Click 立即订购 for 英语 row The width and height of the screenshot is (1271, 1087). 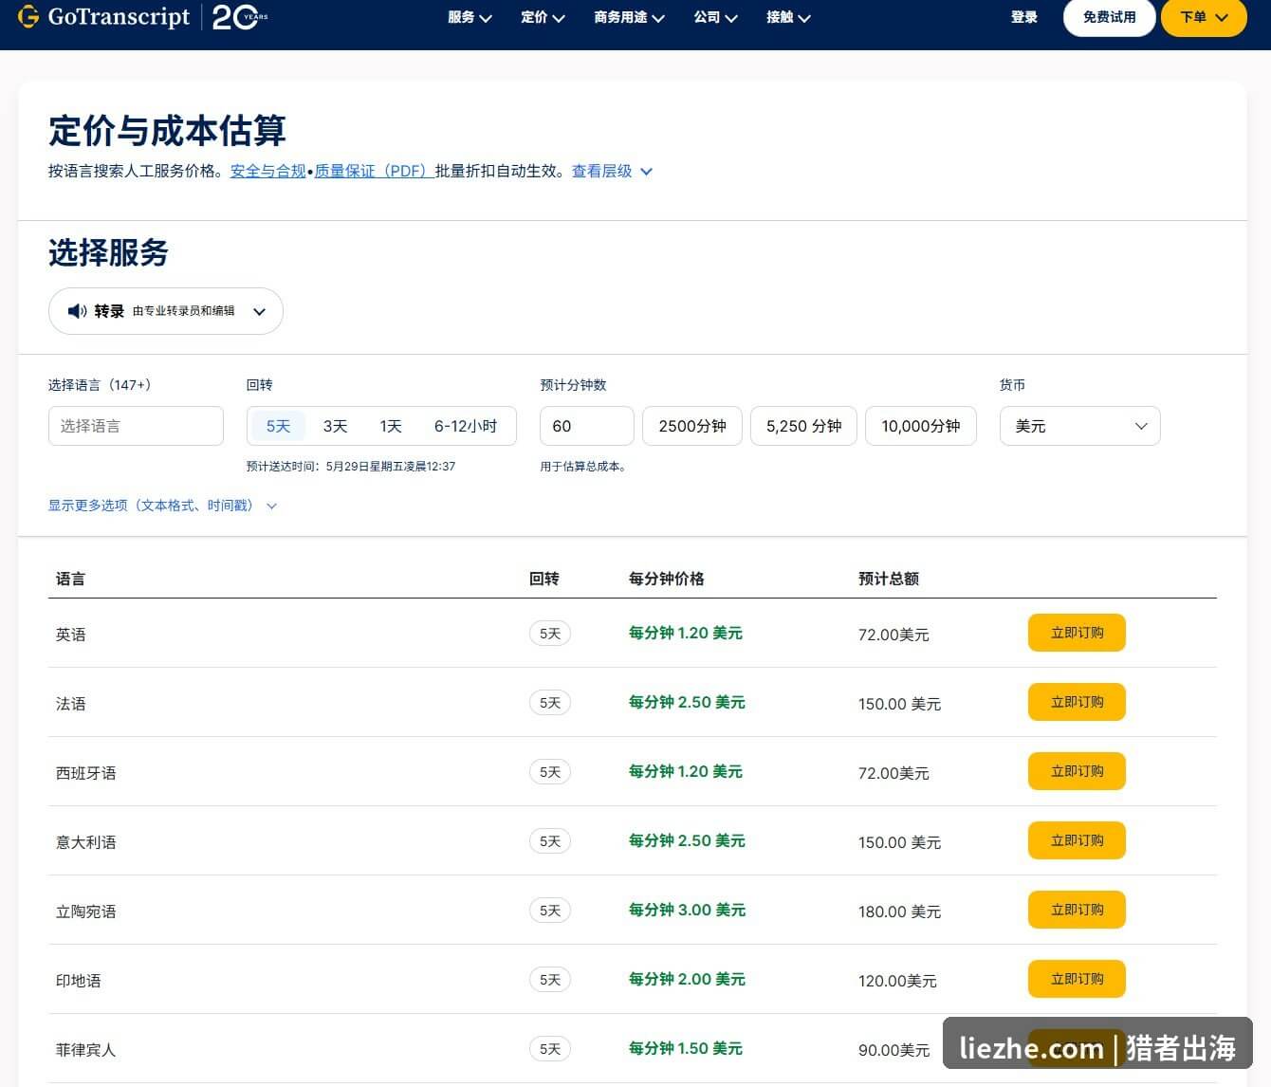[x=1077, y=633]
